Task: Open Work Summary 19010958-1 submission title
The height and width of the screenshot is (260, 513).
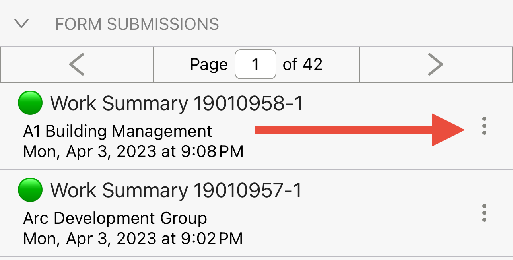Action: 176,104
